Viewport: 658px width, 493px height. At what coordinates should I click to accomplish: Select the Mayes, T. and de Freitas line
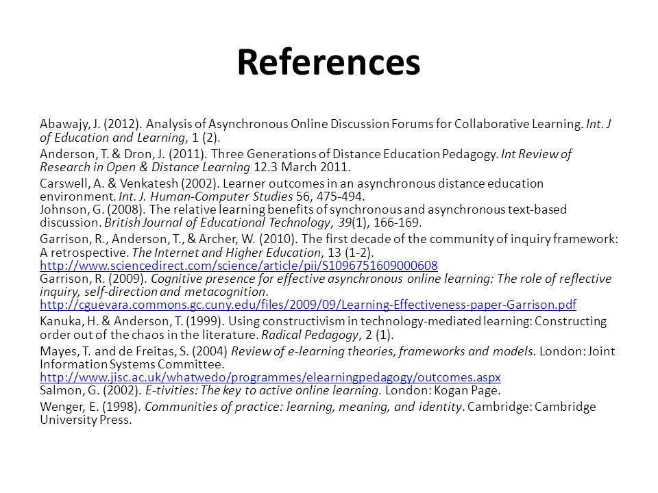coord(328,351)
